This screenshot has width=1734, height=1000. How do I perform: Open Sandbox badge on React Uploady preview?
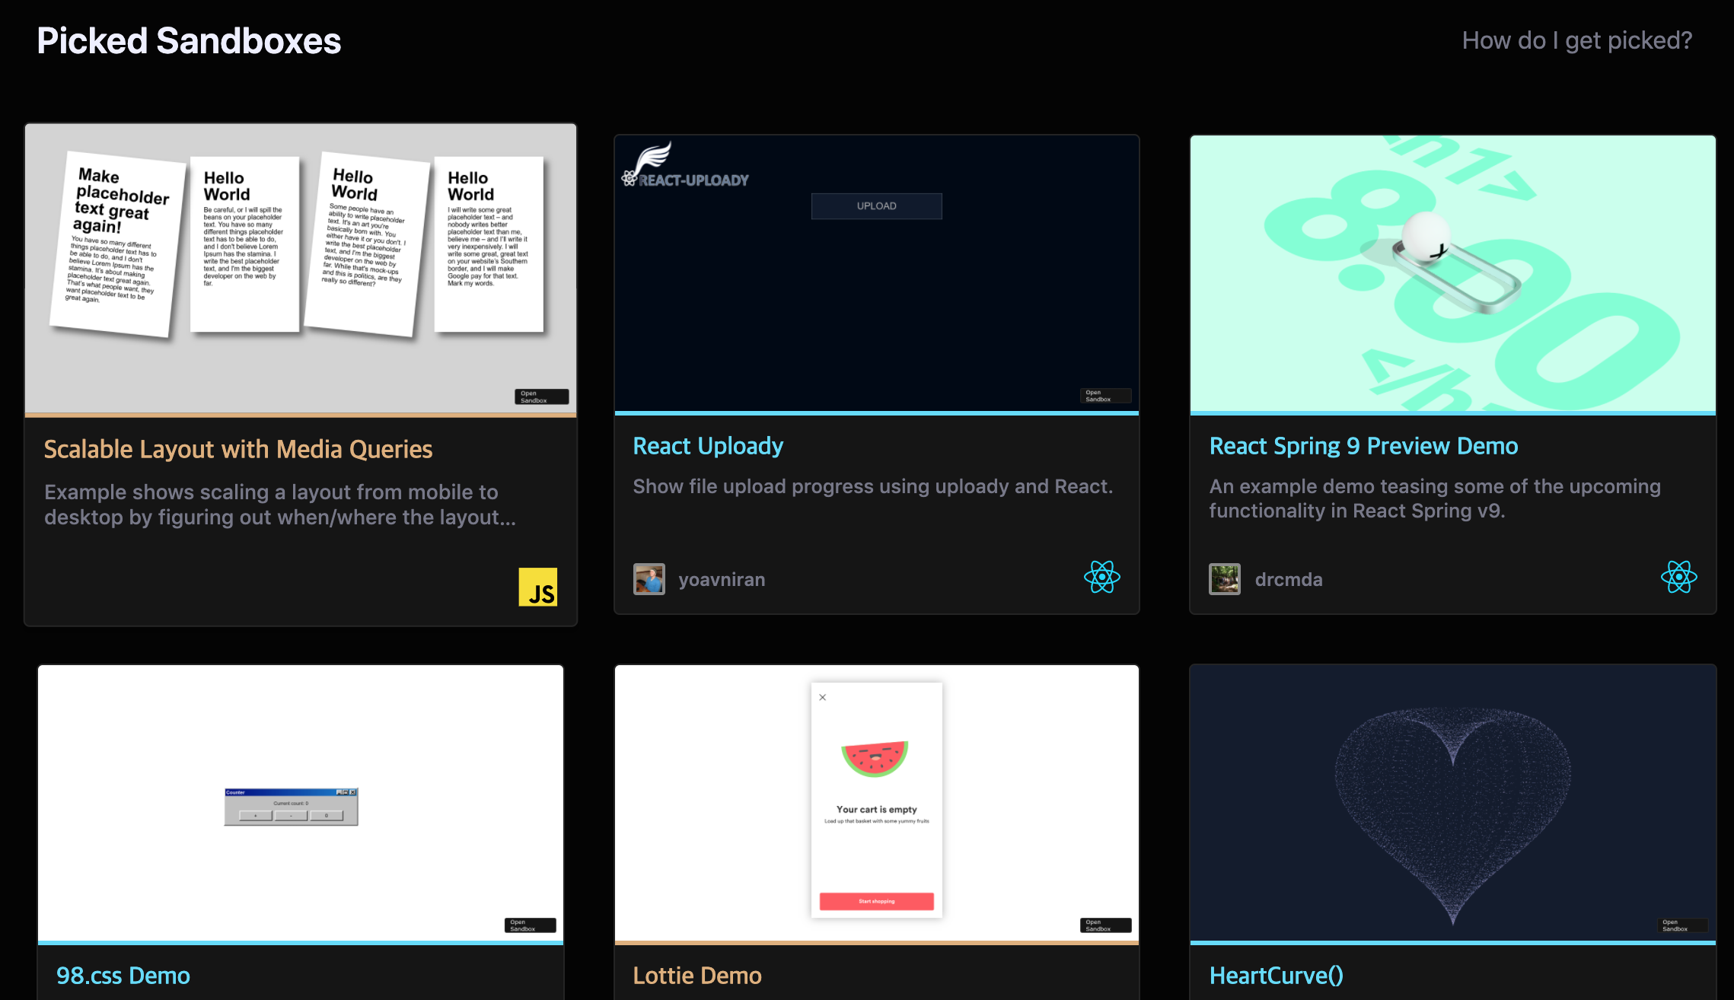click(1104, 396)
